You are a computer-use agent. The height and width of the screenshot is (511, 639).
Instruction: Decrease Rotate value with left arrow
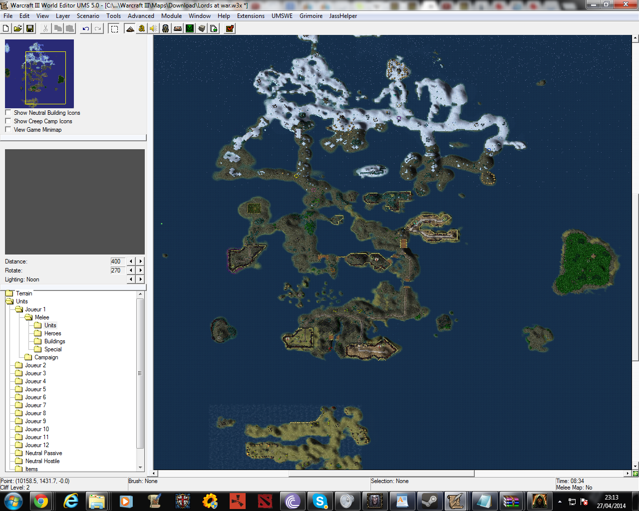[x=131, y=270]
